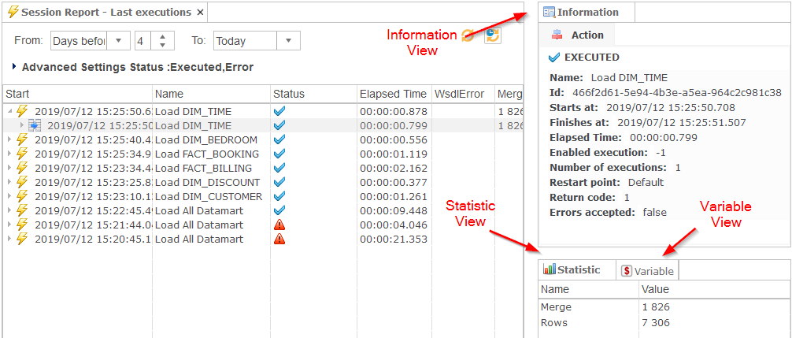This screenshot has height=338, width=792.
Task: Close the Session Report tab
Action: click(200, 13)
